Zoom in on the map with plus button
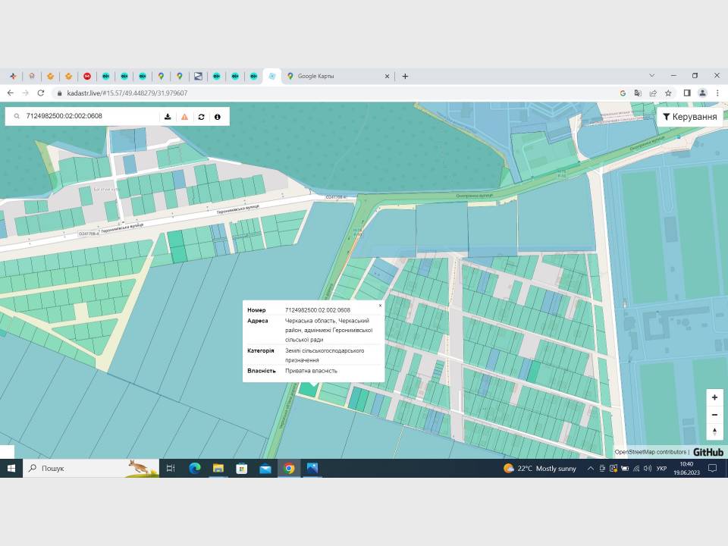 point(714,397)
